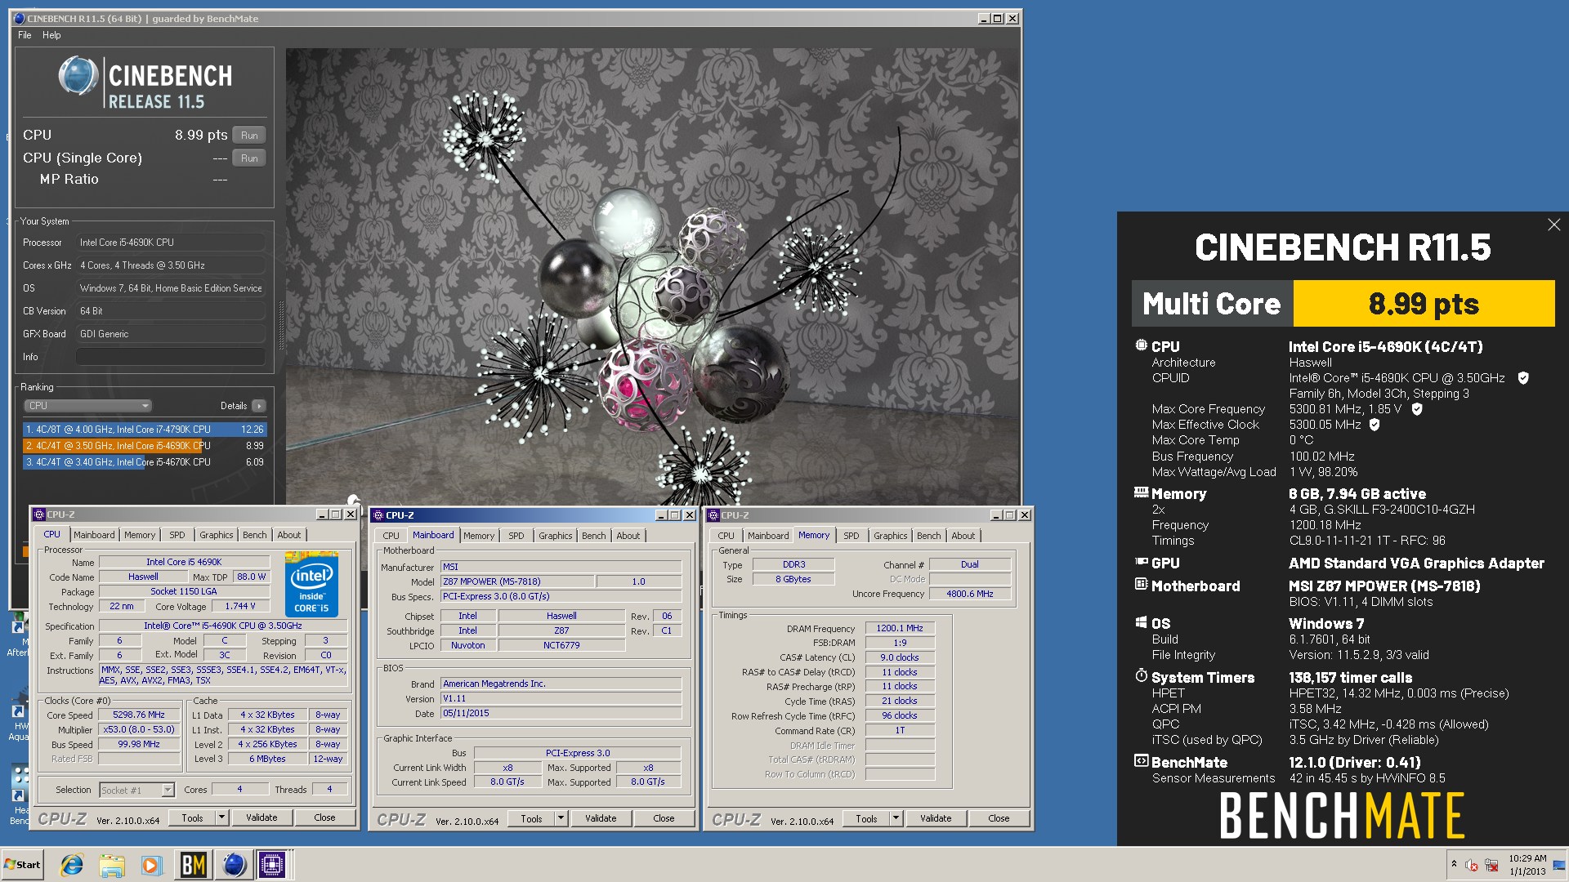Image resolution: width=1569 pixels, height=882 pixels.
Task: Click CAS# Latency value 9.0 clocks
Action: click(900, 657)
